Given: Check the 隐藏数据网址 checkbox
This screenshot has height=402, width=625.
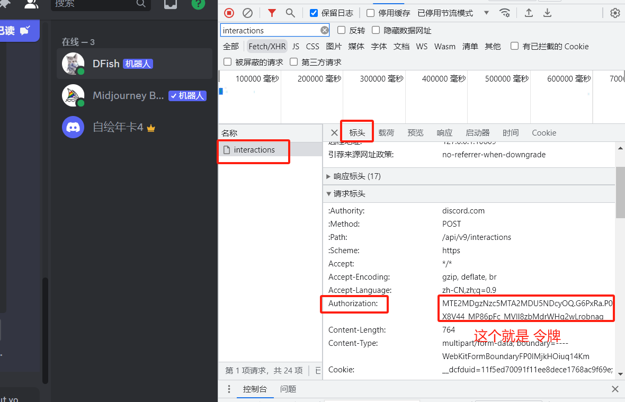Looking at the screenshot, I should coord(376,30).
